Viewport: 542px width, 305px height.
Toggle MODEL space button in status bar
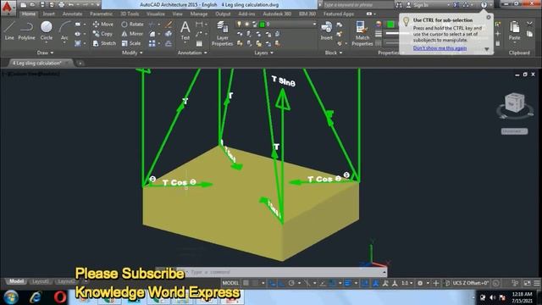[x=230, y=283]
